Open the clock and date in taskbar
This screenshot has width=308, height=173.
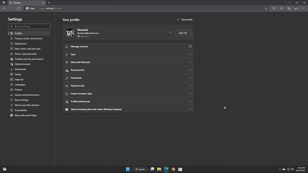tap(301, 169)
